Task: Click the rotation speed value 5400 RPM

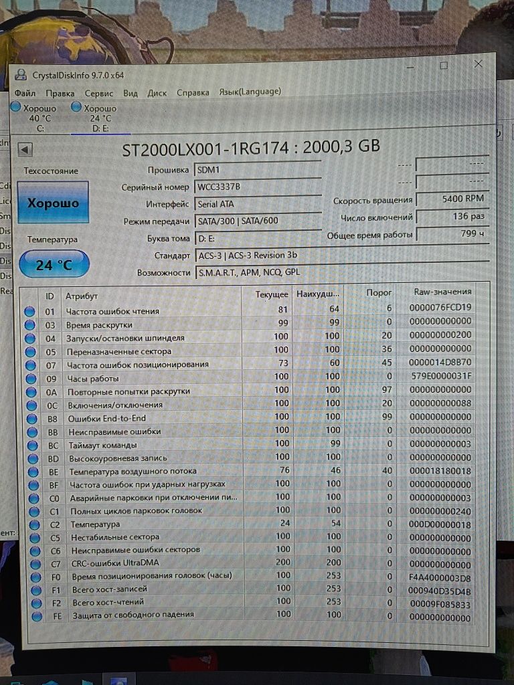Action: click(452, 199)
